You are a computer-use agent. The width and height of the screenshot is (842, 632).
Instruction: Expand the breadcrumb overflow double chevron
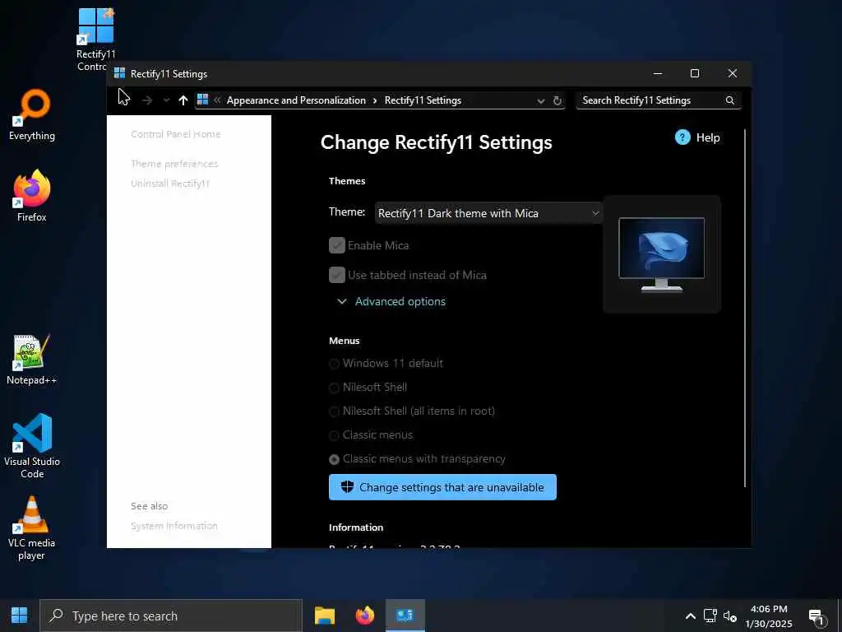217,100
